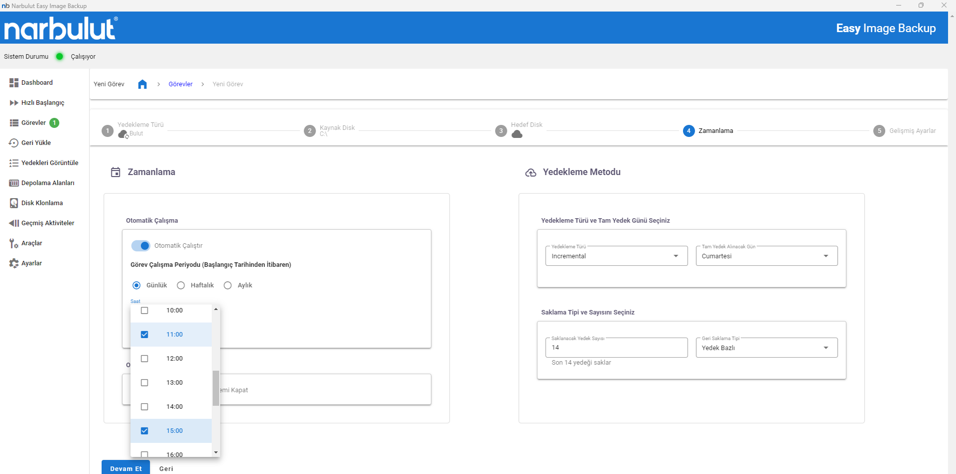The image size is (956, 474).
Task: Click the Saklanacak Yedek Sayısı field
Action: [616, 348]
